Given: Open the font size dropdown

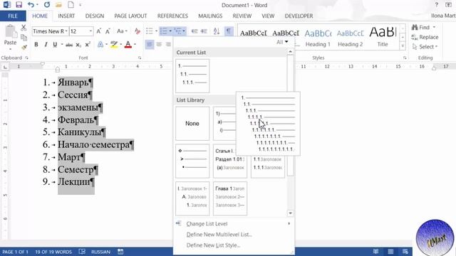Looking at the screenshot, I should [x=90, y=31].
